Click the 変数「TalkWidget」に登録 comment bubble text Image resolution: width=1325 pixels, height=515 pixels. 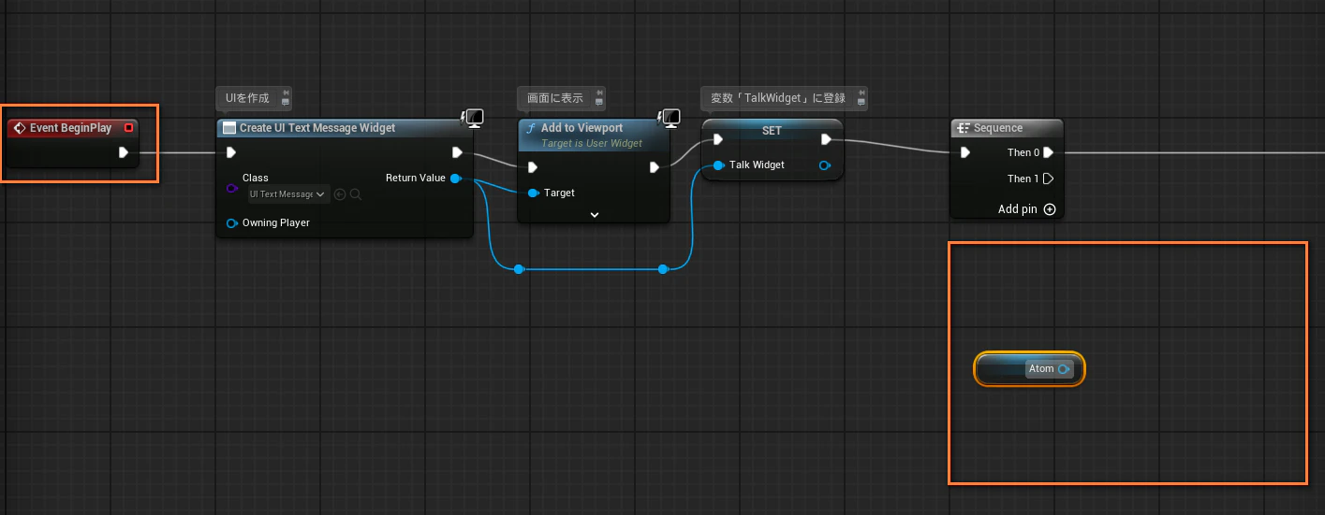point(778,98)
